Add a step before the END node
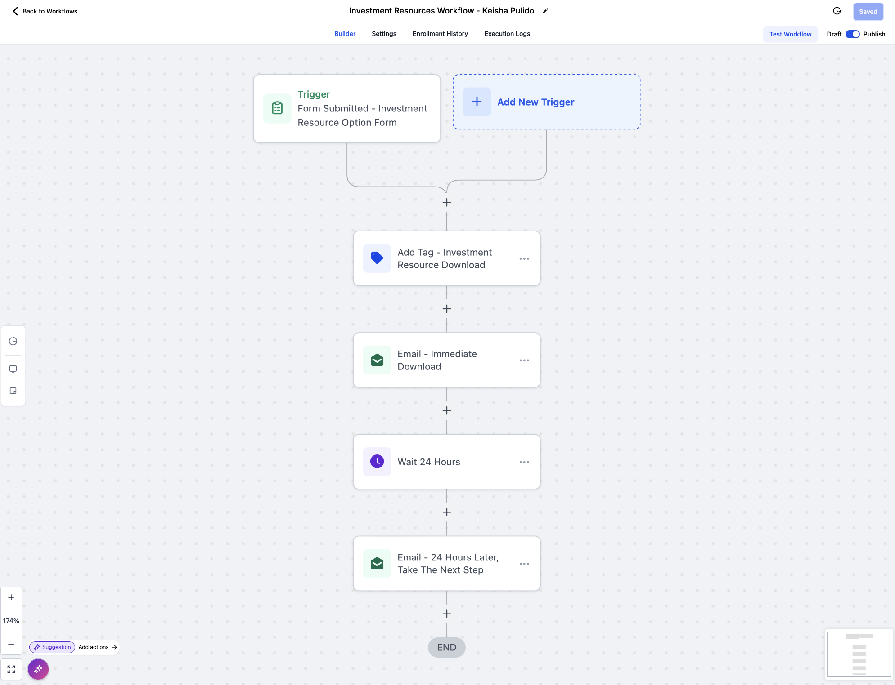Screen dimensions: 895x685 tap(447, 614)
